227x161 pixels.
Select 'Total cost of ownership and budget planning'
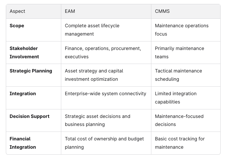(x=104, y=143)
